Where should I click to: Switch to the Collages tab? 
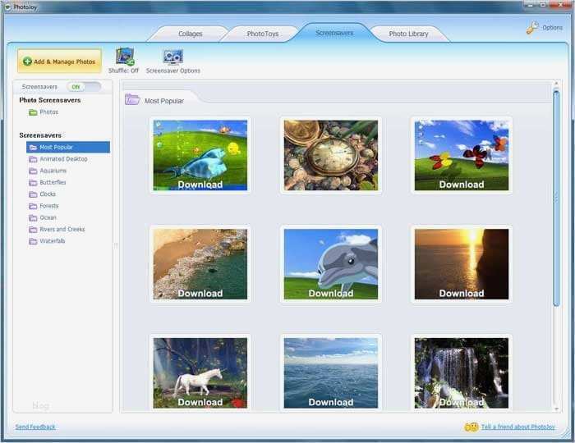pos(191,34)
